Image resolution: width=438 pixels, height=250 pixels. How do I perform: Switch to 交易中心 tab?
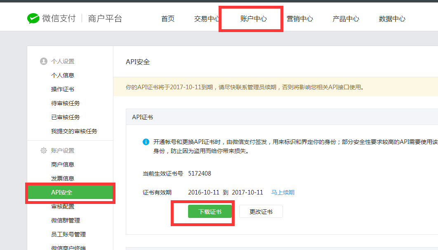pos(207,19)
